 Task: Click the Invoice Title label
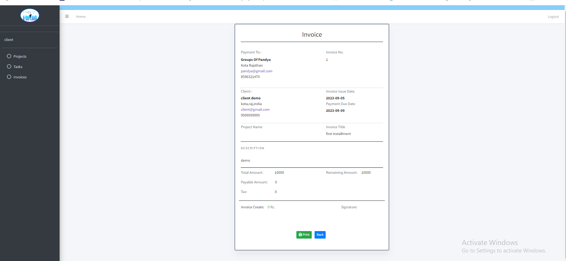coord(336,127)
